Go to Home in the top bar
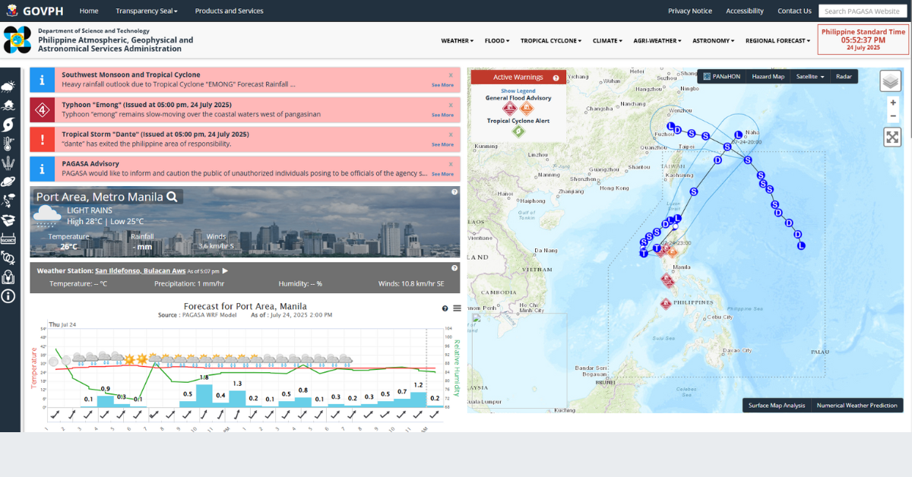912x477 pixels. 89,11
